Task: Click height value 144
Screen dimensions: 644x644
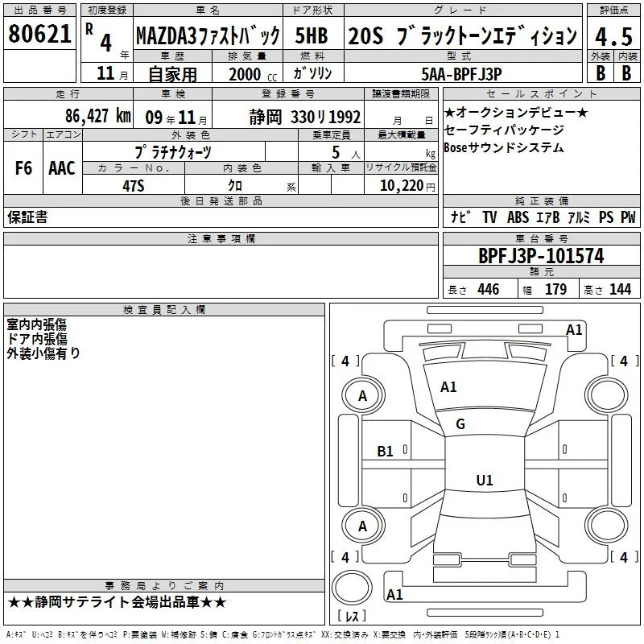Action: tap(620, 289)
